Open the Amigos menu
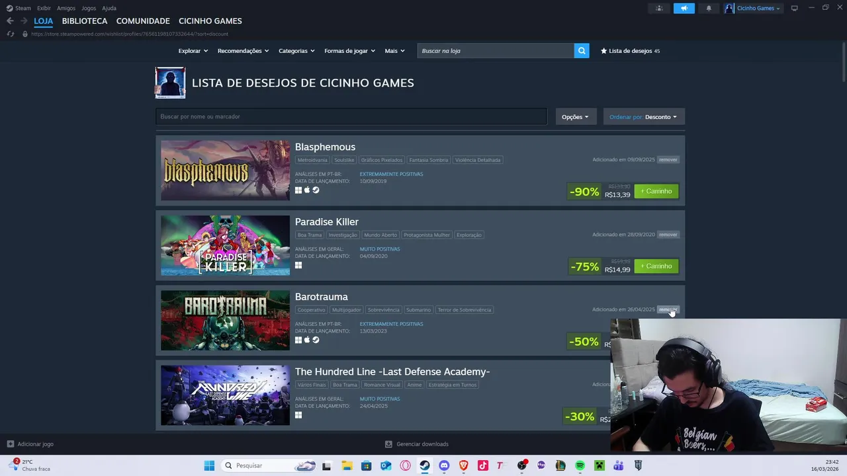The height and width of the screenshot is (476, 847). tap(66, 8)
